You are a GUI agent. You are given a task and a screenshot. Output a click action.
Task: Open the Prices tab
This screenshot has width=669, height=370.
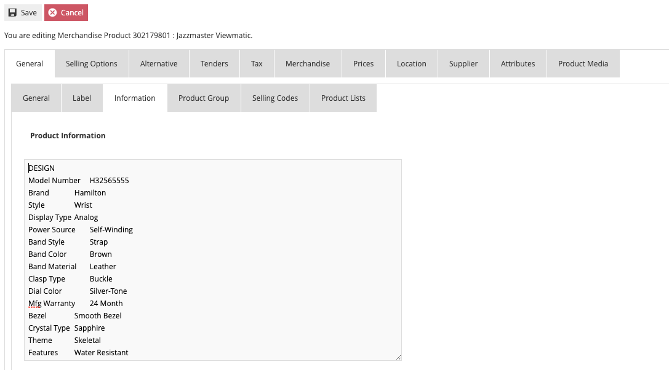coord(363,63)
